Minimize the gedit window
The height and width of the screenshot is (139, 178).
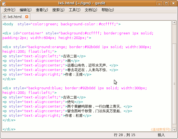point(160,3)
